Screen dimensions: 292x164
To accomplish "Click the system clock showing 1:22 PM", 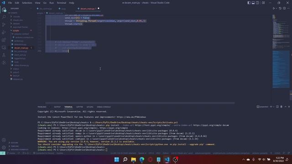I will (280, 158).
